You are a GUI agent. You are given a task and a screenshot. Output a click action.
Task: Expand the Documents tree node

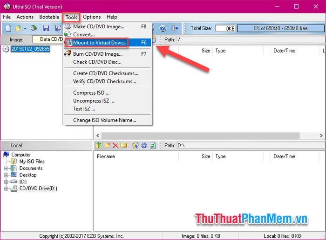point(6,169)
